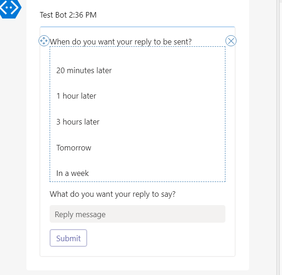
Task: Click the circled X remove icon
Action: pos(231,41)
